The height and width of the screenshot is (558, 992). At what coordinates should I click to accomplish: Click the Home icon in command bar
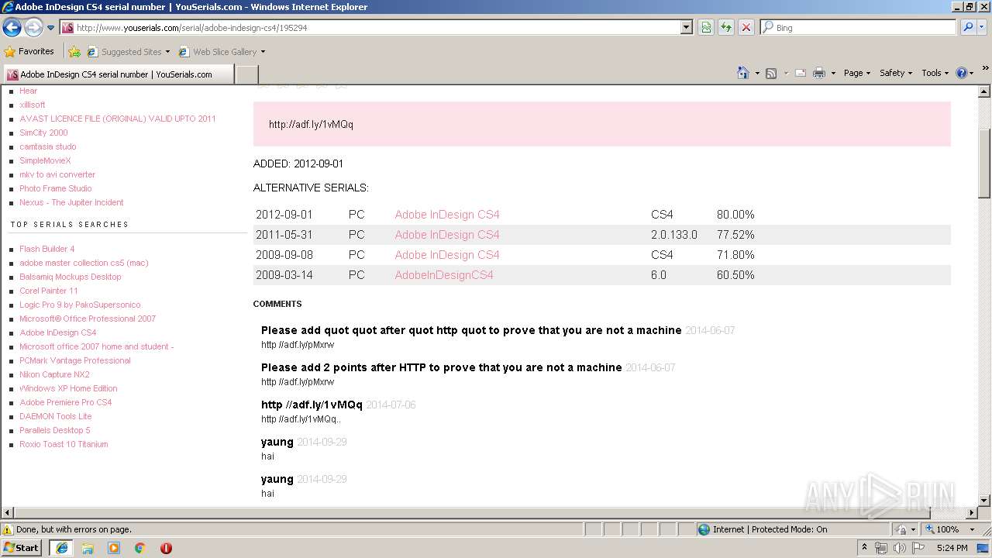point(742,73)
